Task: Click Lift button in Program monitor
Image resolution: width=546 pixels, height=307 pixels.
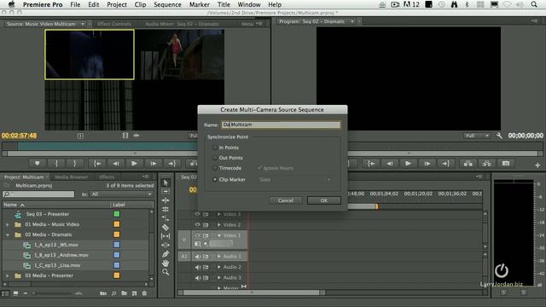Action: (x=468, y=163)
